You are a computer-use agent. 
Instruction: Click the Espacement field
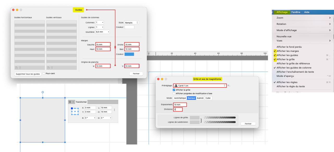click(x=180, y=105)
